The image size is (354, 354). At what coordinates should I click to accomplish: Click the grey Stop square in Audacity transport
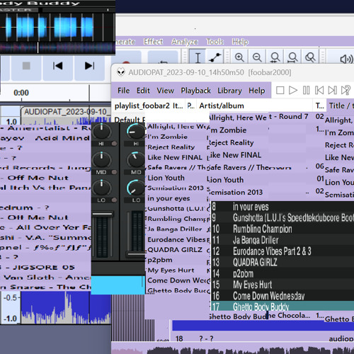(26, 66)
